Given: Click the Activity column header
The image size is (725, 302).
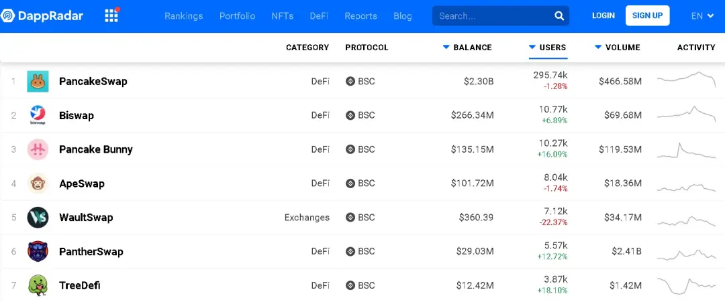Looking at the screenshot, I should click(x=696, y=48).
